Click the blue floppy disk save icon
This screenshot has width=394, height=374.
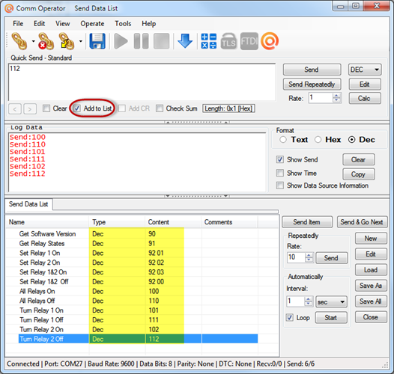coord(97,41)
